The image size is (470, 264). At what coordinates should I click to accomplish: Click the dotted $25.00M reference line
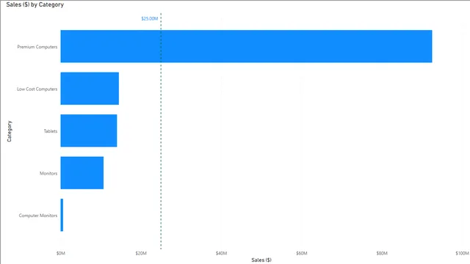point(161,132)
